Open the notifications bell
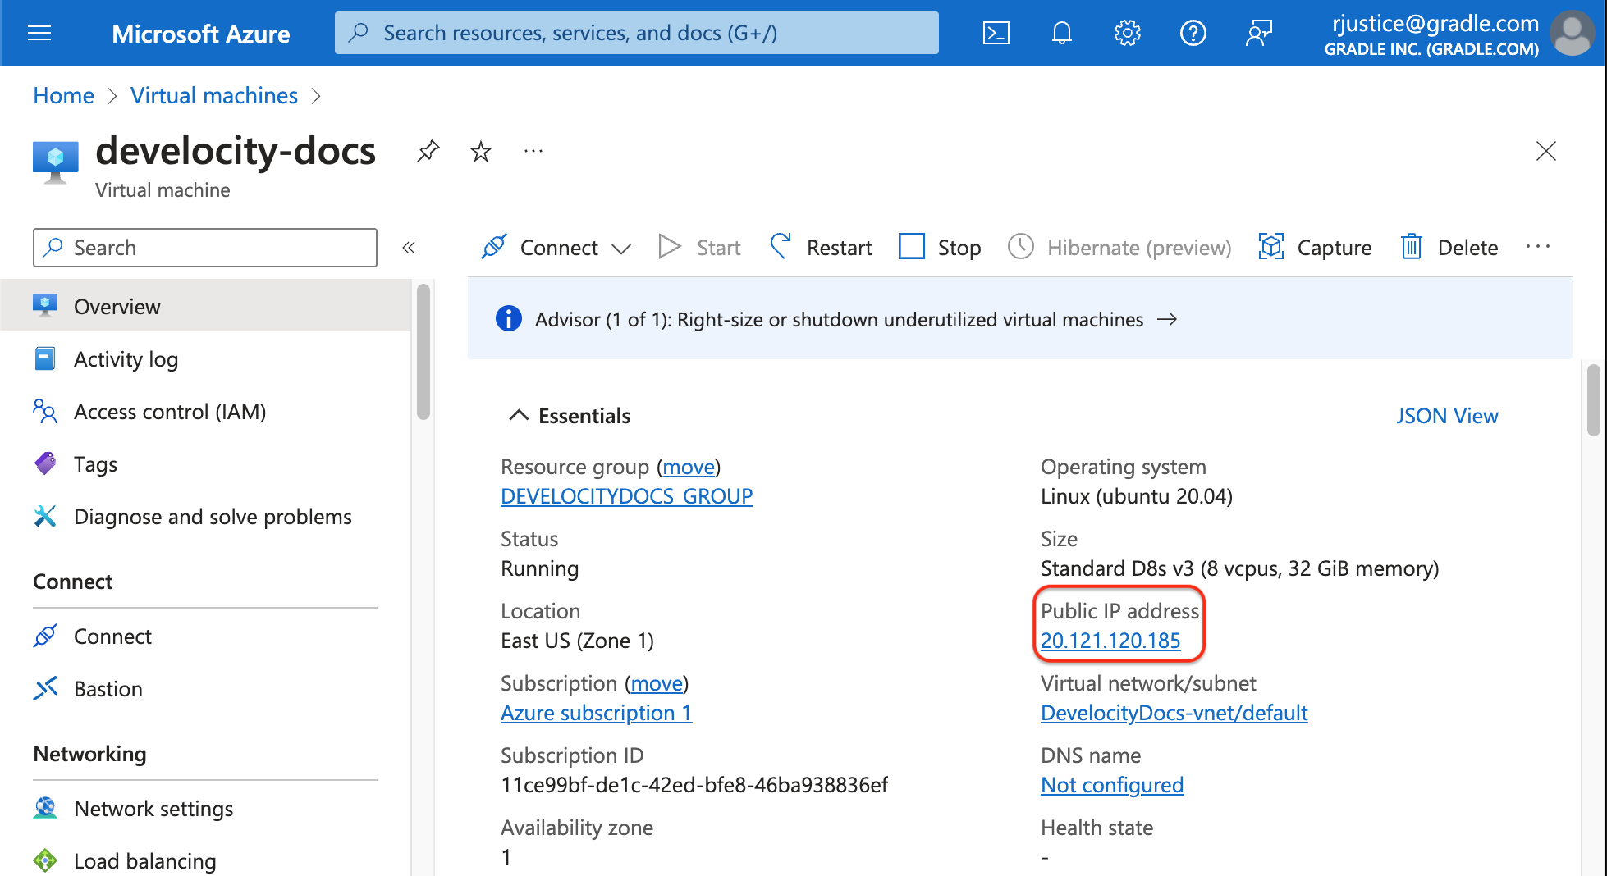Screen dimensions: 1607x876 [1061, 33]
